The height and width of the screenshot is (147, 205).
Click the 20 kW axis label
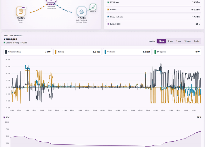pyautogui.click(x=8, y=60)
